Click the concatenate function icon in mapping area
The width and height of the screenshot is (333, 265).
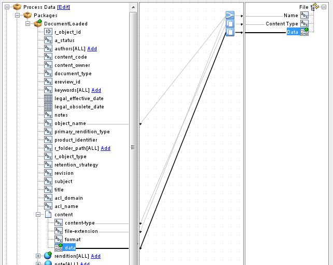pyautogui.click(x=230, y=15)
